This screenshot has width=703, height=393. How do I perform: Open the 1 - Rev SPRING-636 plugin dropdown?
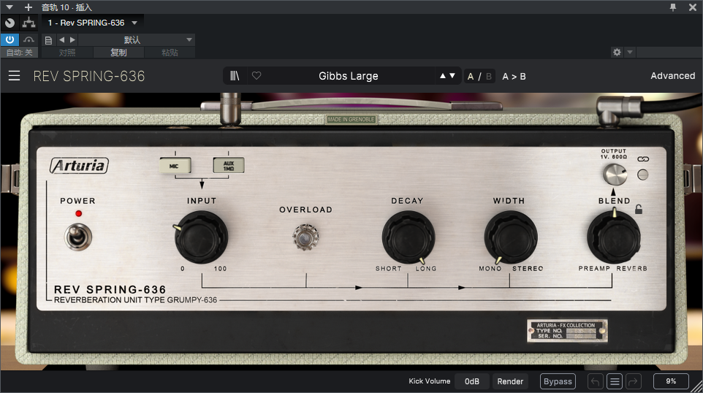93,23
